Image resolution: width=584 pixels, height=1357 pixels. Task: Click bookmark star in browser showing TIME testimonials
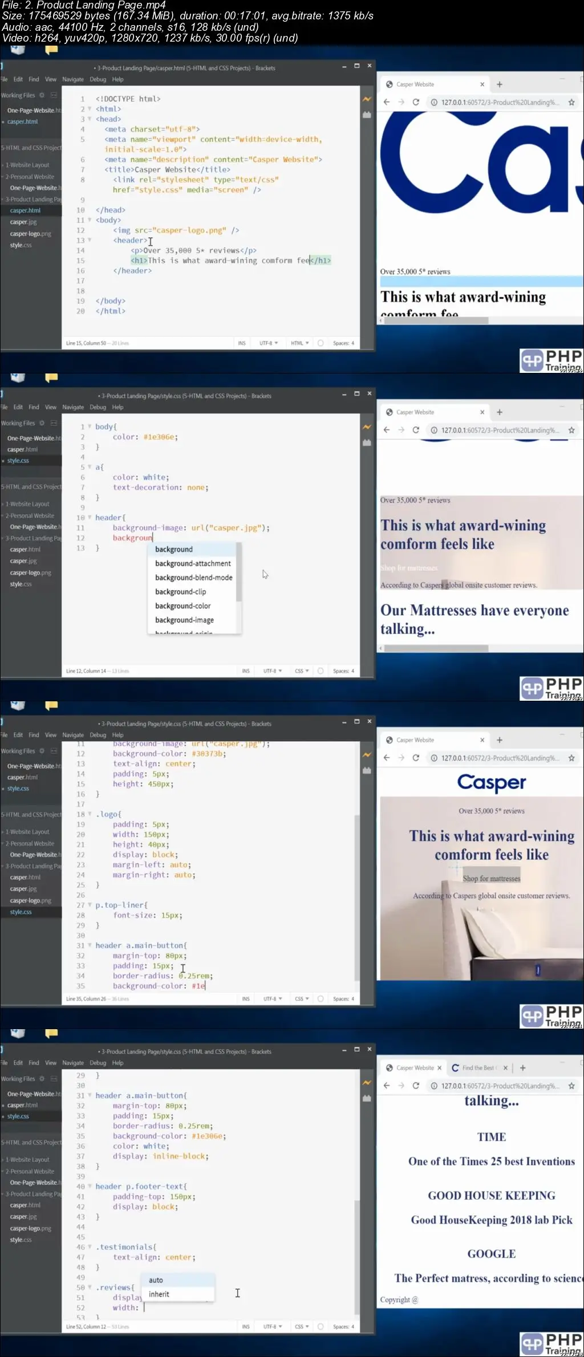(x=571, y=1086)
